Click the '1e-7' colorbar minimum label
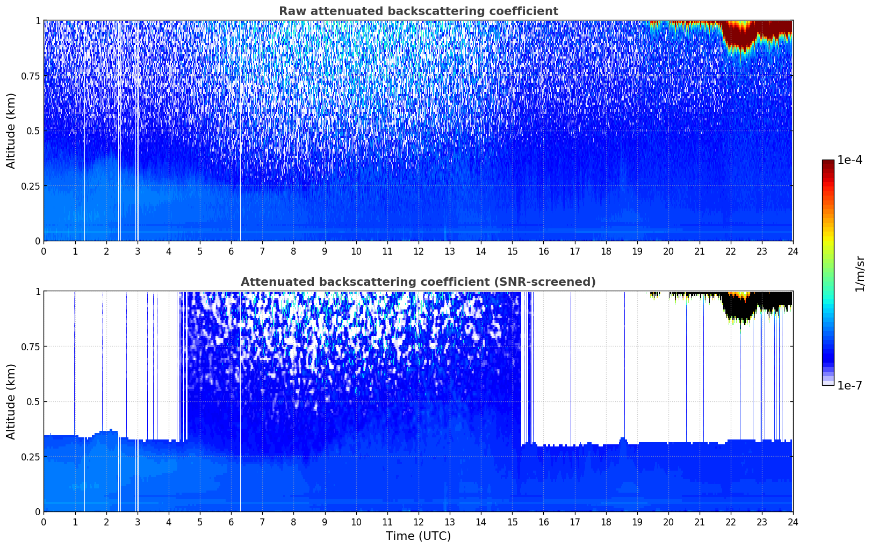This screenshot has width=871, height=548. click(x=849, y=386)
